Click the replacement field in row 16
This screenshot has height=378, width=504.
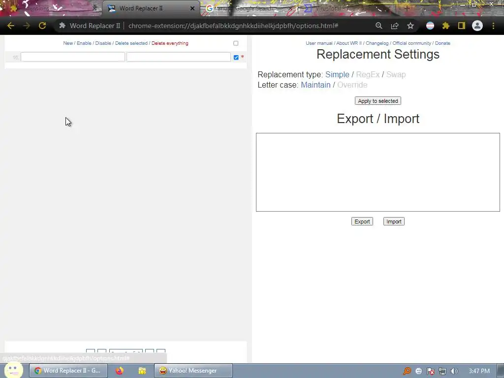(178, 57)
